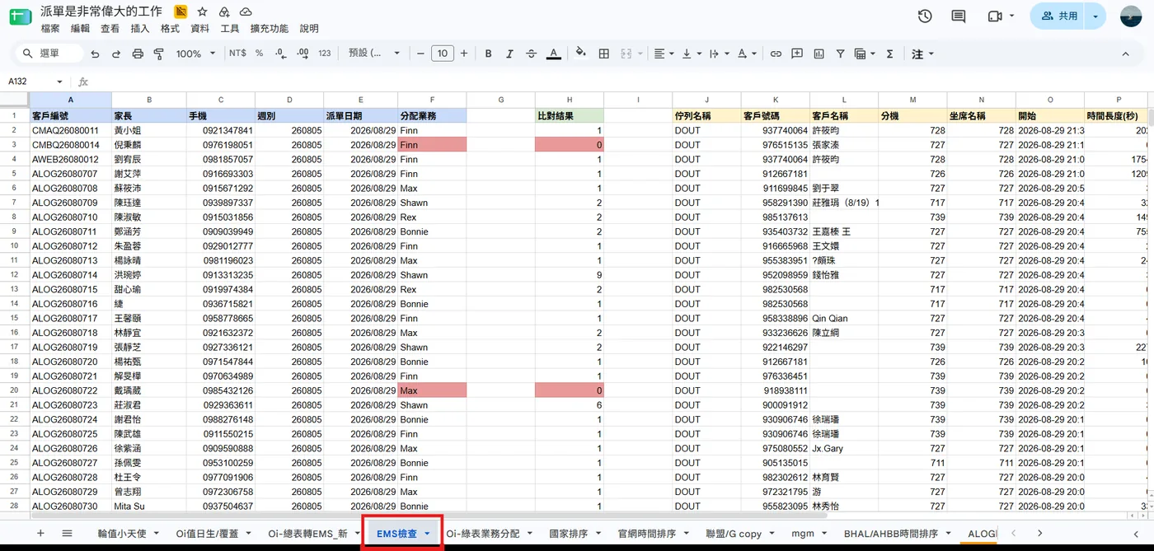
Task: Start a meeting with camera icon
Action: point(995,16)
